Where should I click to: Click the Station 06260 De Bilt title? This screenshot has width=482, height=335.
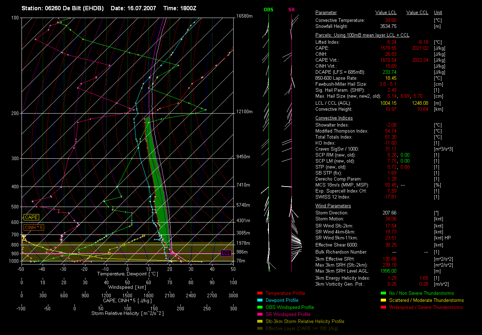click(63, 8)
